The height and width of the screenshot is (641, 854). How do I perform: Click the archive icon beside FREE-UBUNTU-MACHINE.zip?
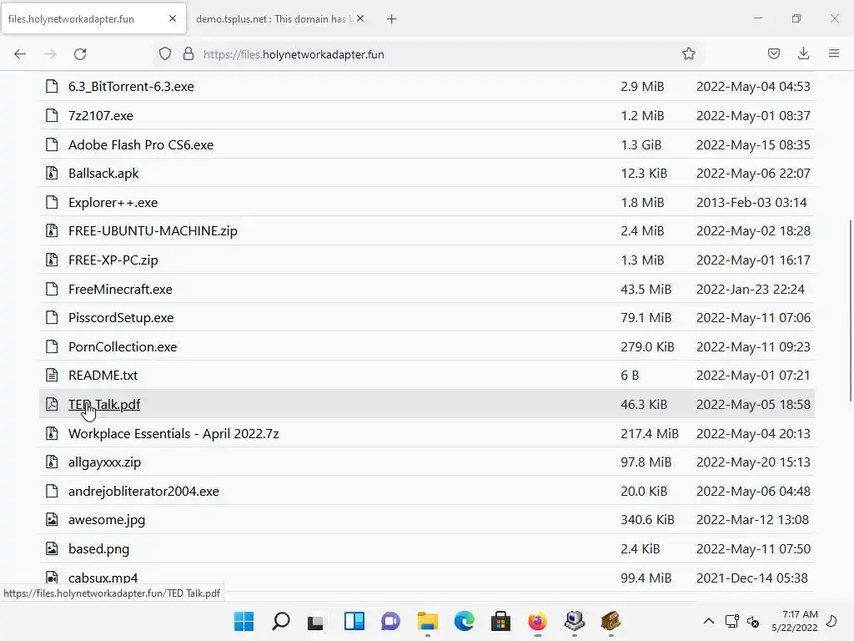[x=52, y=231]
